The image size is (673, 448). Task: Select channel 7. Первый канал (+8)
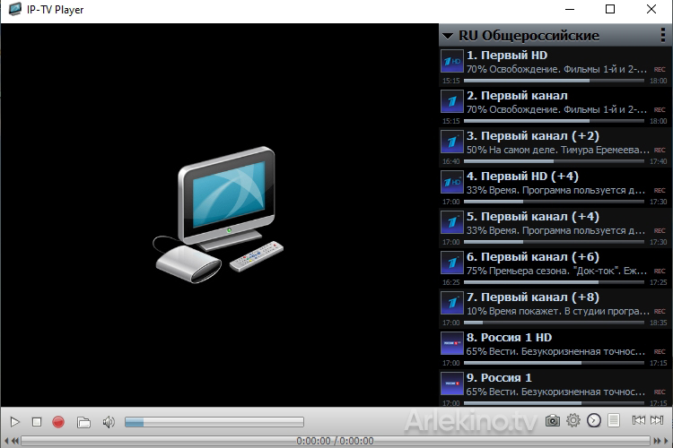pyautogui.click(x=555, y=308)
